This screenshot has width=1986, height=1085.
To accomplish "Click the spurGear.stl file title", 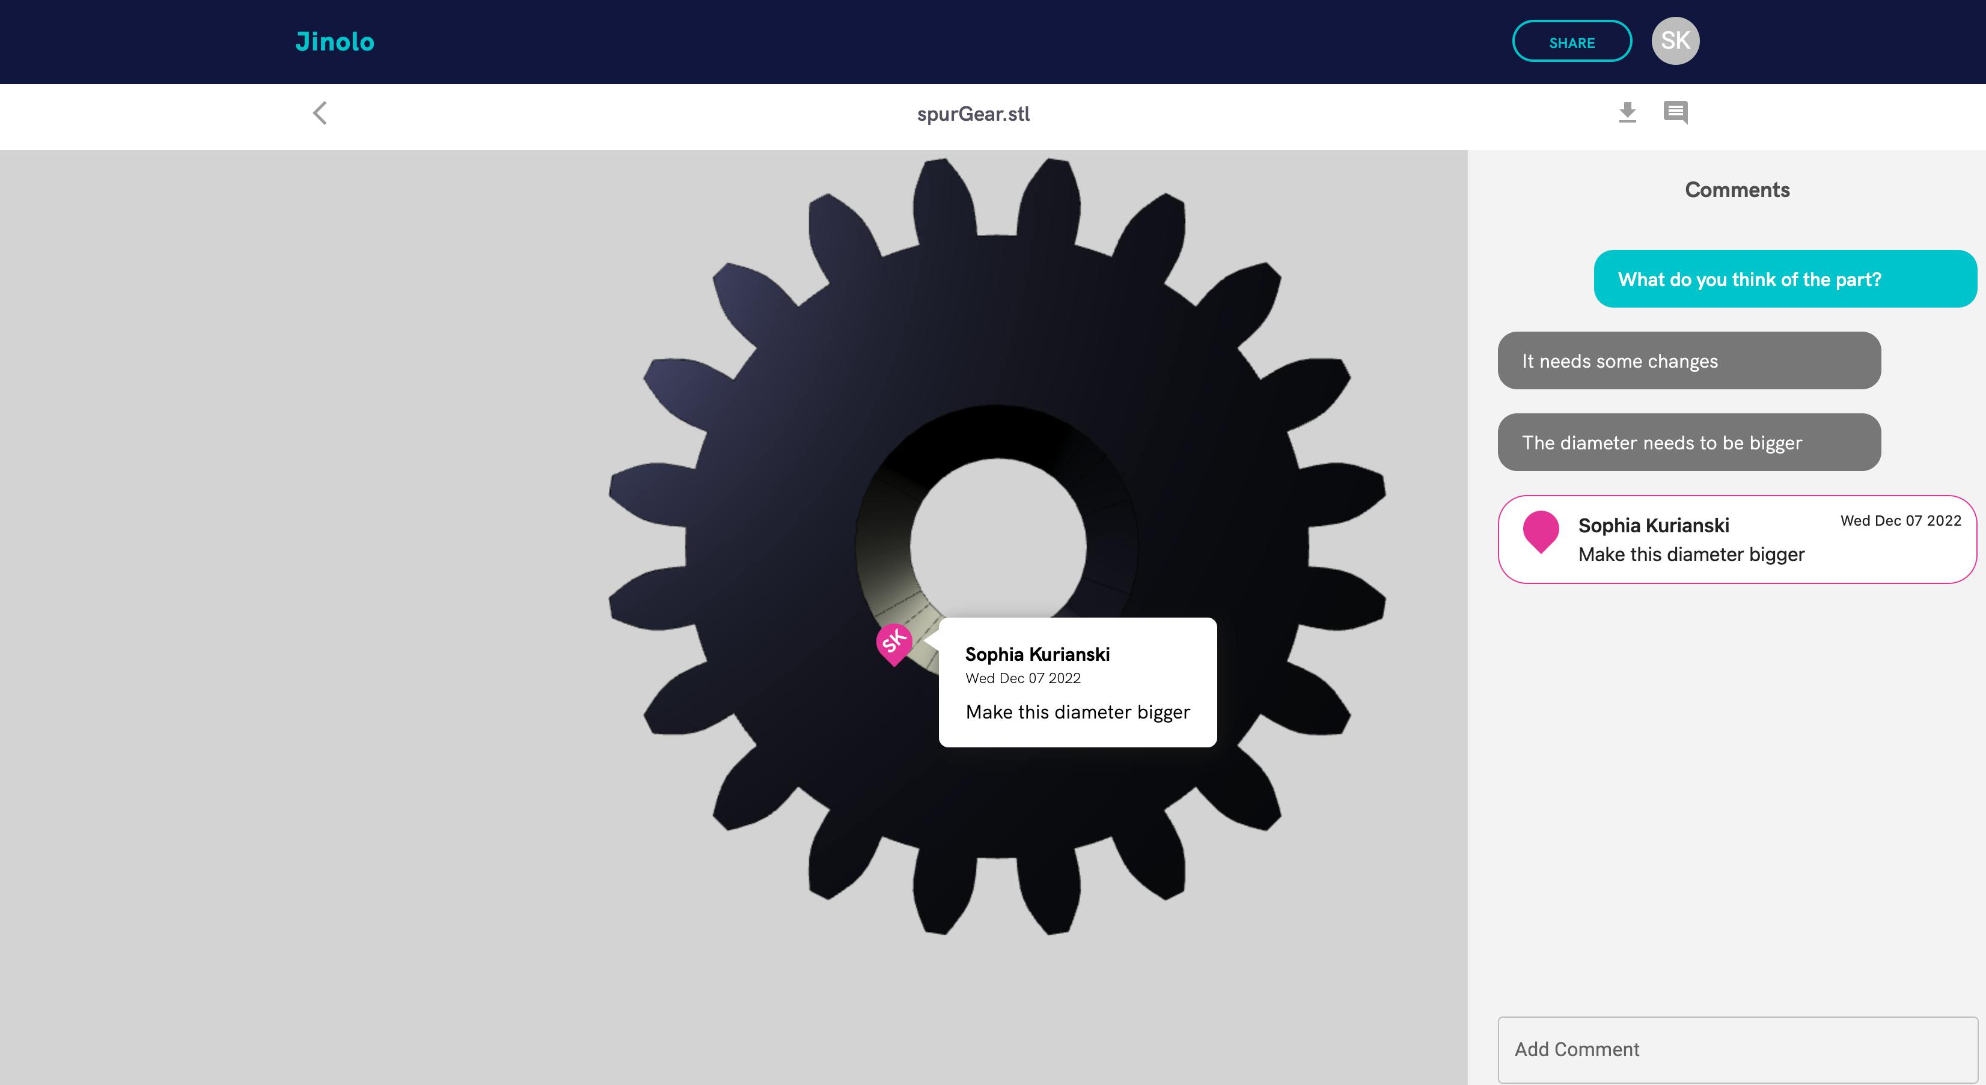I will (x=973, y=114).
